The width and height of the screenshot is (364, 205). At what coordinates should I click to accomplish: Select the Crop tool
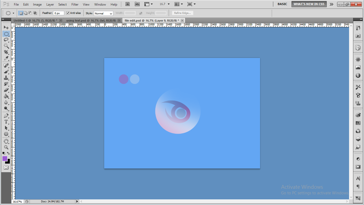coord(6,52)
